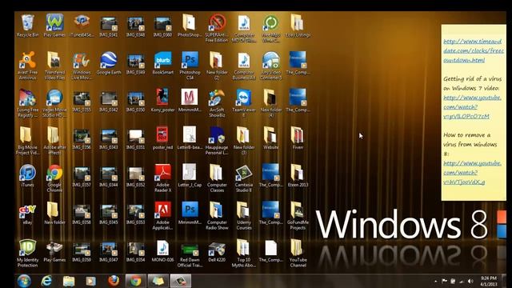Switch to Chrome taskbar button
The height and width of the screenshot is (288, 512).
(135, 281)
